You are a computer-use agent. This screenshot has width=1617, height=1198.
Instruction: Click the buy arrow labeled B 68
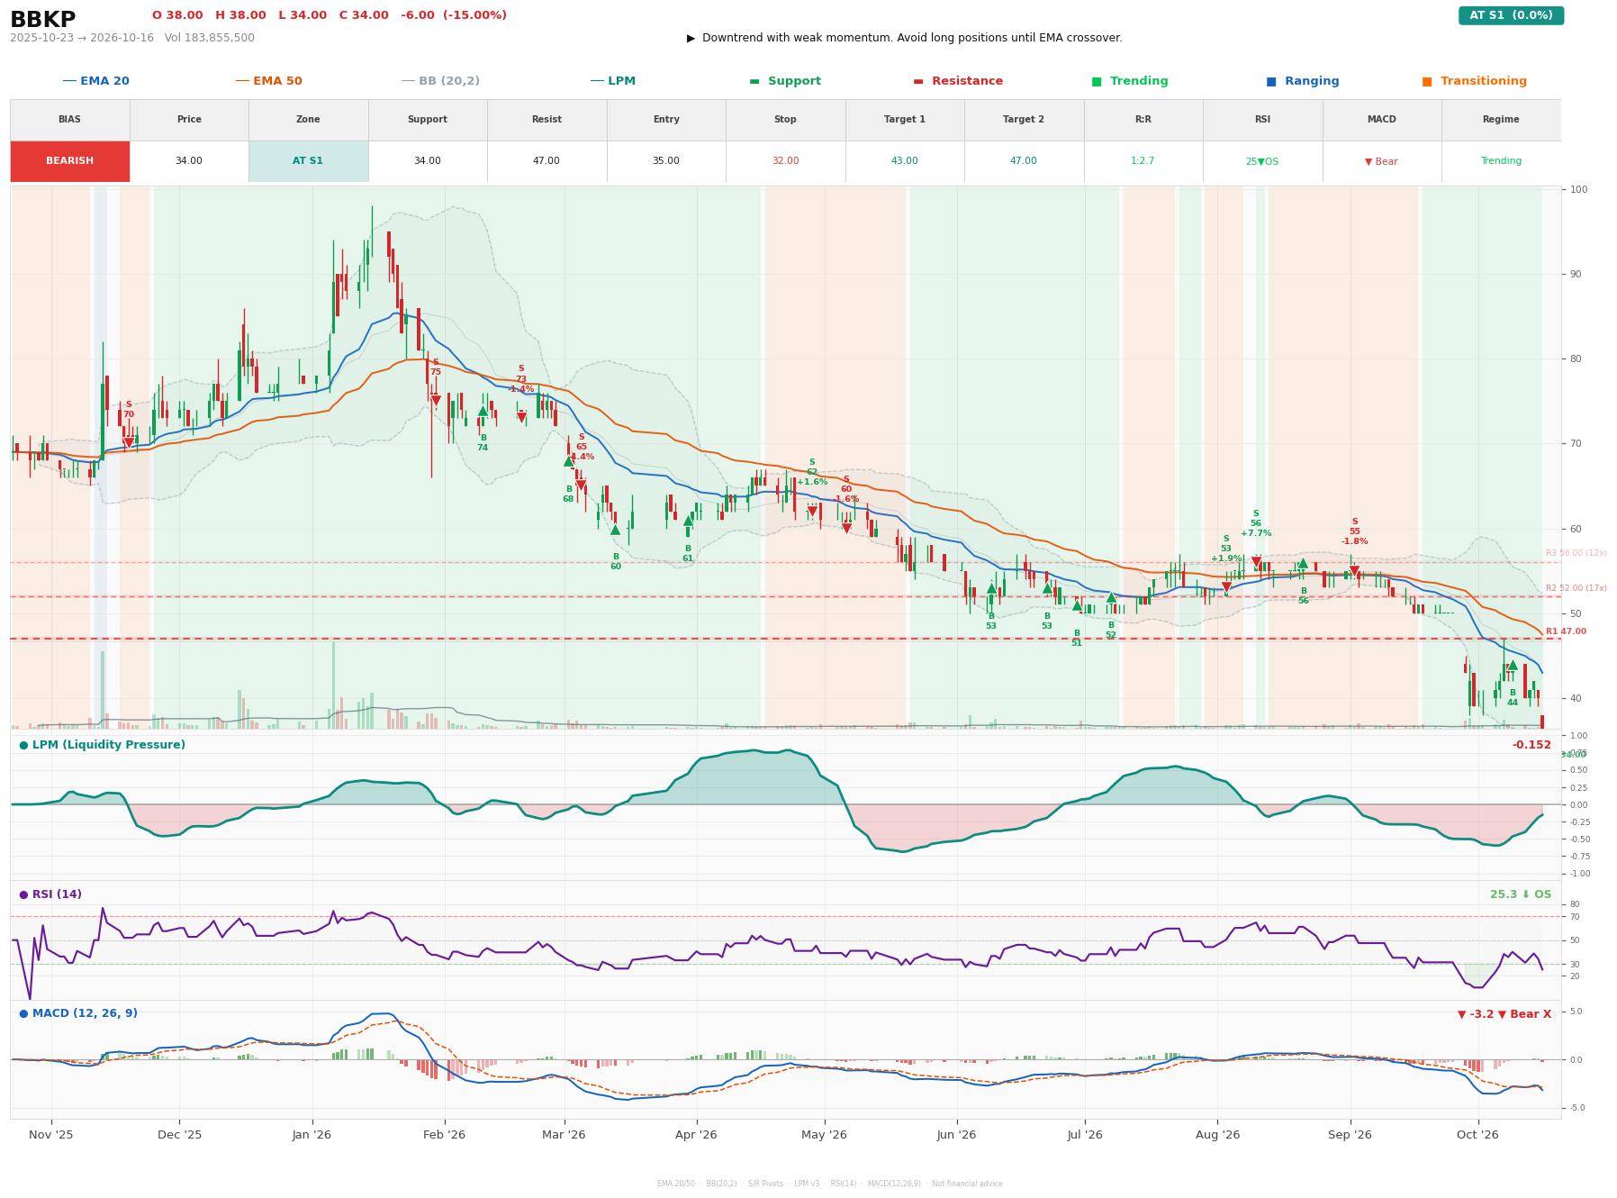(569, 461)
